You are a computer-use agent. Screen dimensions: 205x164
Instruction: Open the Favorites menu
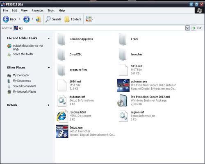click(38, 11)
